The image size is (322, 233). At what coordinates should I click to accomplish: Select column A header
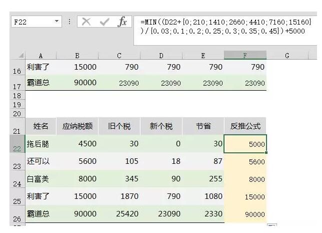[40, 56]
